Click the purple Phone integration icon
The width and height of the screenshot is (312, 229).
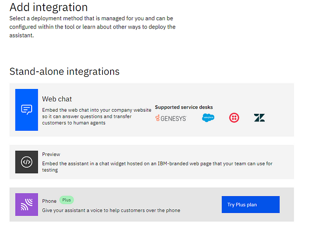[x=26, y=205]
